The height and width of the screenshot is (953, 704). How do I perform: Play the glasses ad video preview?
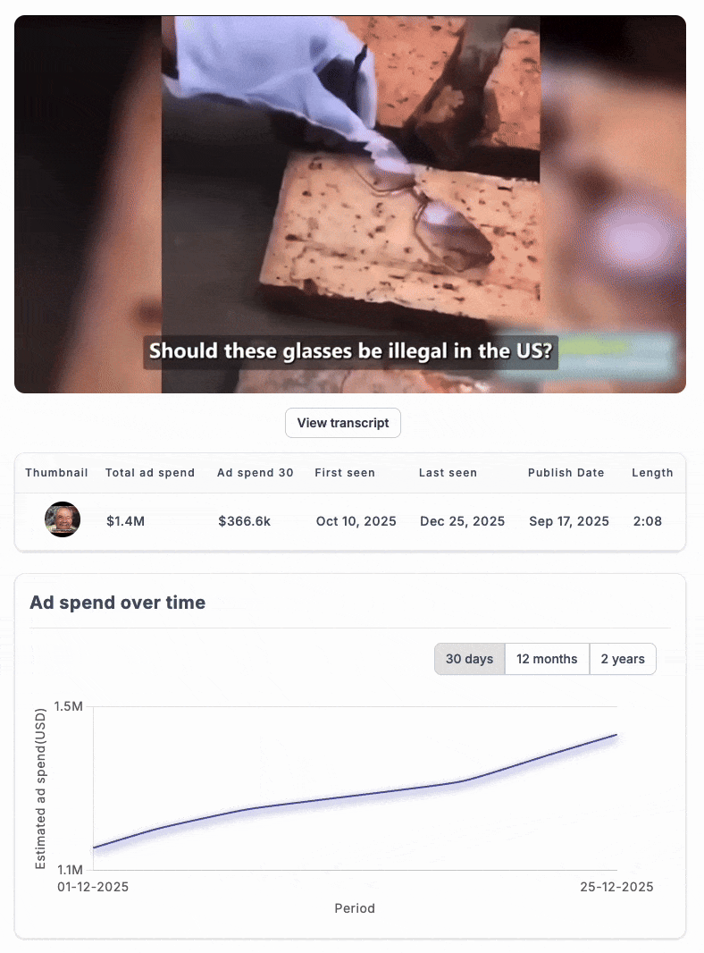click(x=350, y=204)
